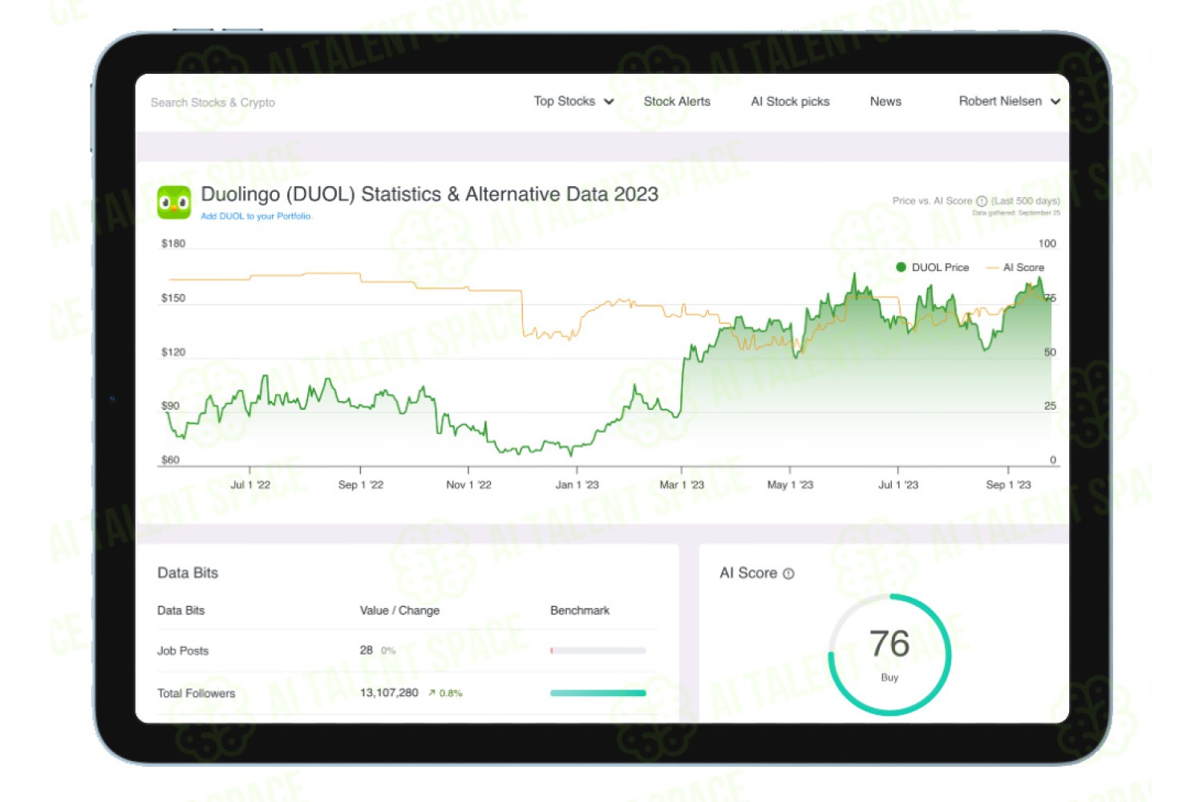
Task: Click the Job Posts benchmark bar
Action: (x=597, y=650)
